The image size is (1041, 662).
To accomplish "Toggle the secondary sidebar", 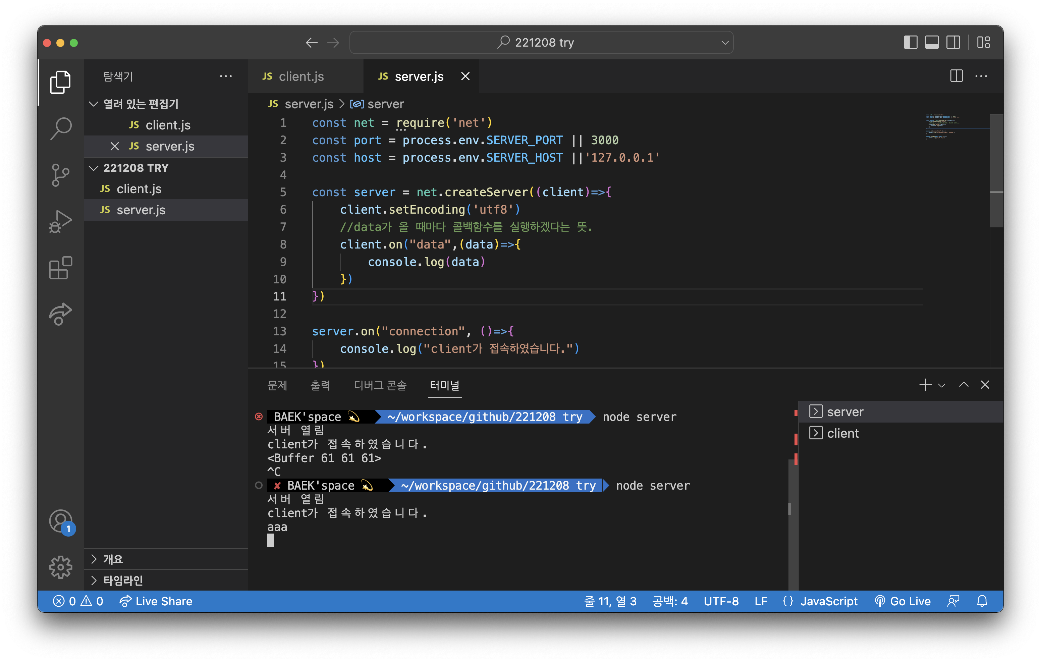I will pos(953,42).
